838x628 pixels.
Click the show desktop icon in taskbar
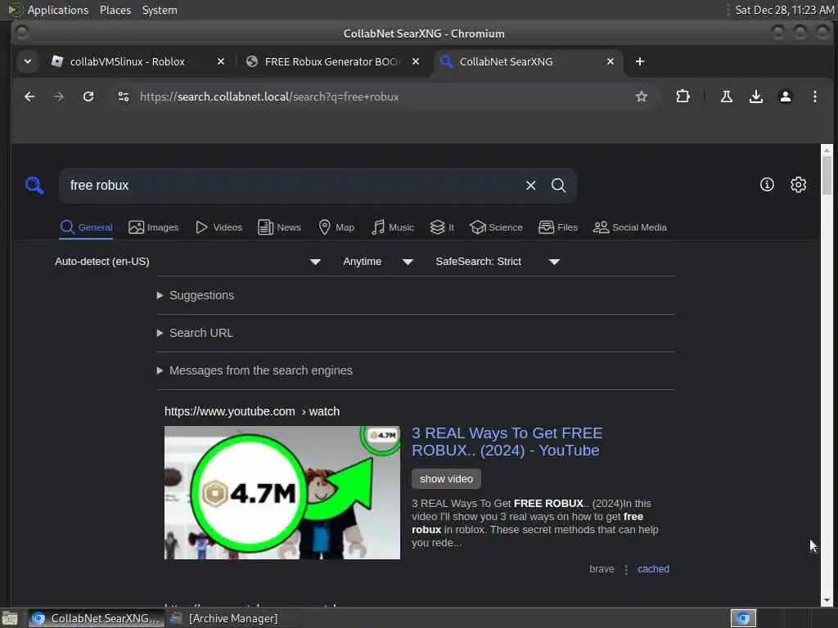tap(10, 618)
